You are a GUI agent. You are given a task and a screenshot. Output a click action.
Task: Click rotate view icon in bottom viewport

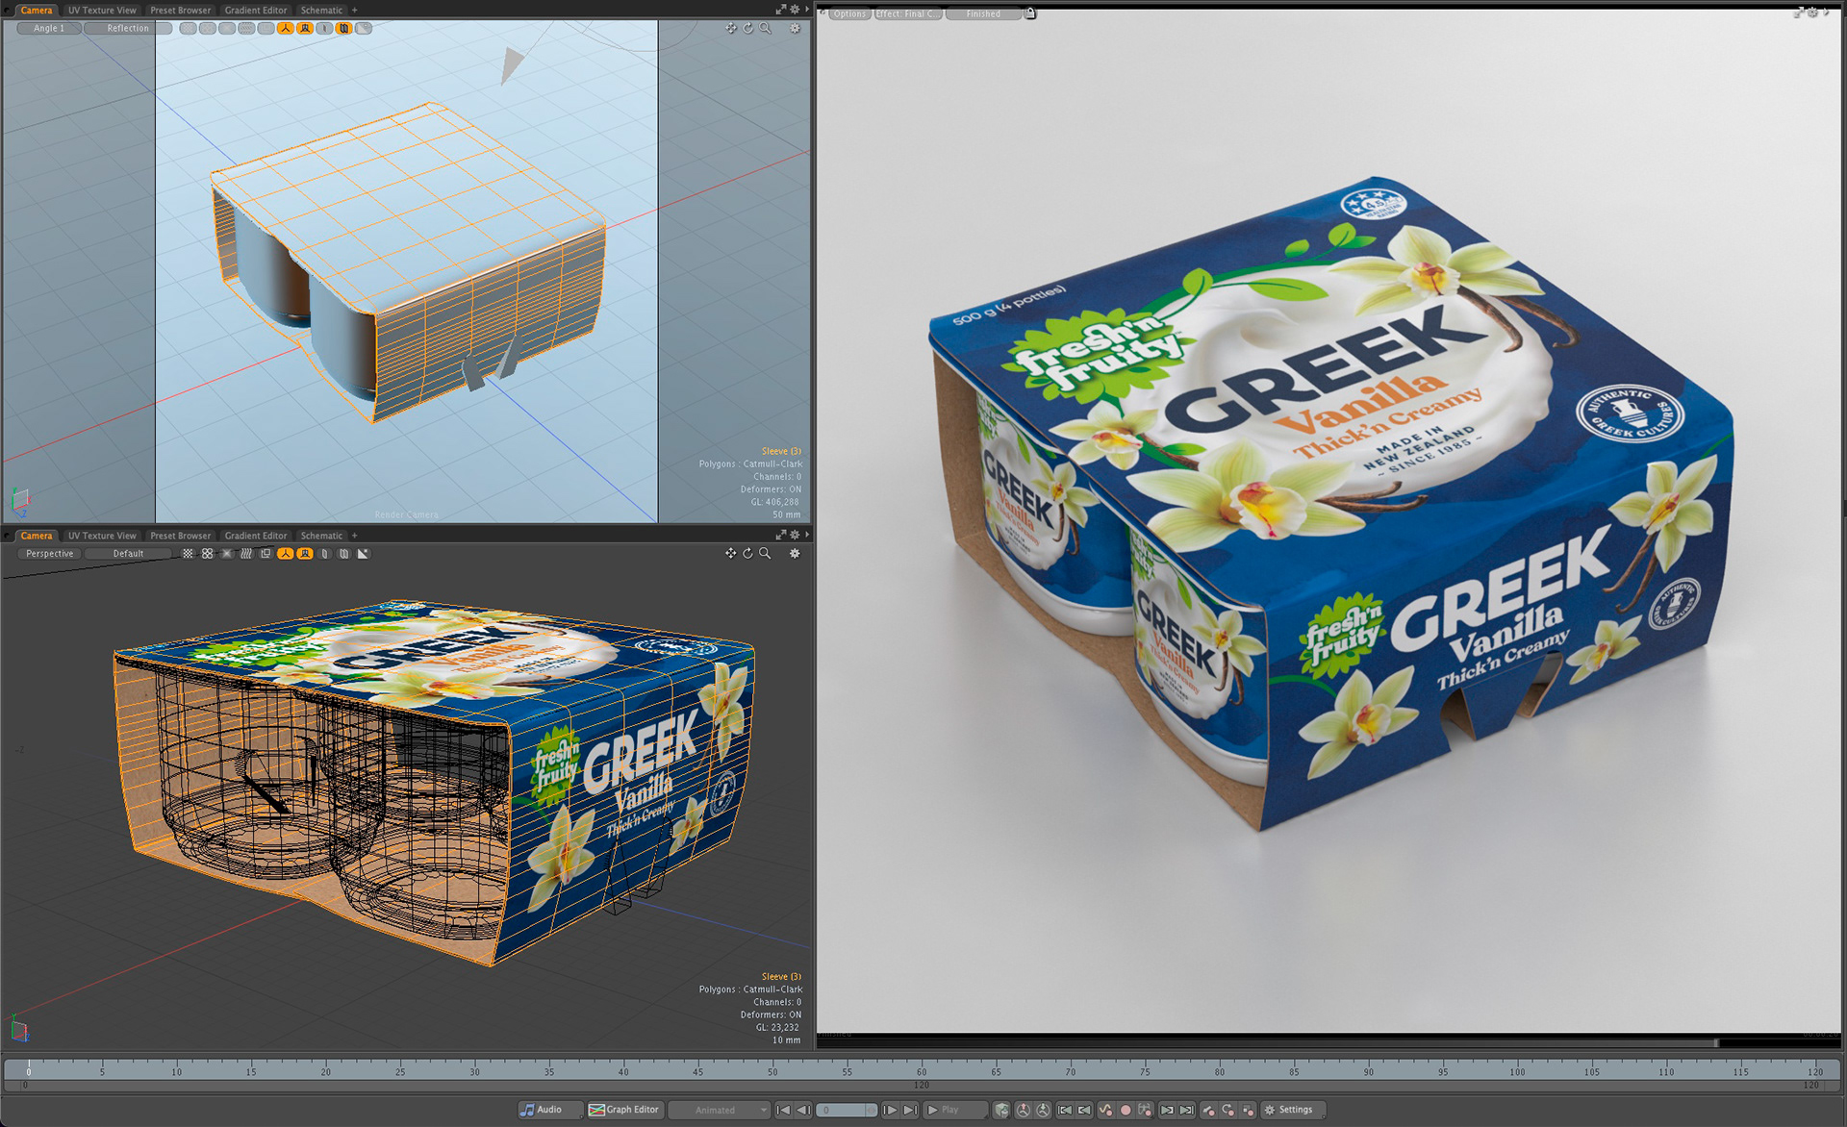point(747,554)
